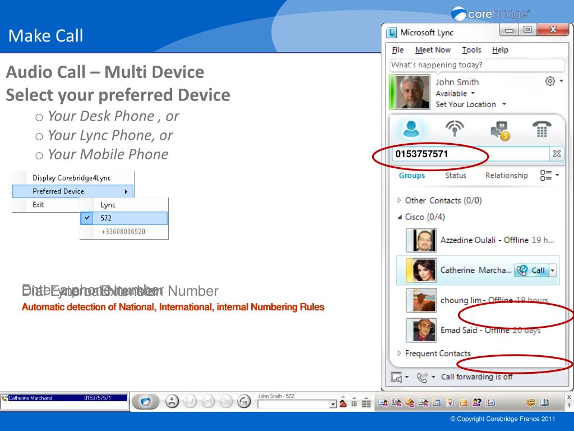Open the arrow beside Catherine's Call button
Image resolution: width=574 pixels, height=431 pixels.
tap(552, 270)
